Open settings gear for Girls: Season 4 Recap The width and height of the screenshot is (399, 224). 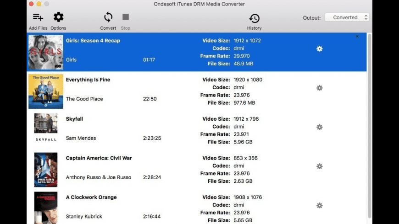[319, 49]
